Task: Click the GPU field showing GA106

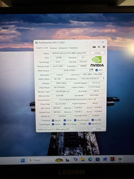Action: 59,58
